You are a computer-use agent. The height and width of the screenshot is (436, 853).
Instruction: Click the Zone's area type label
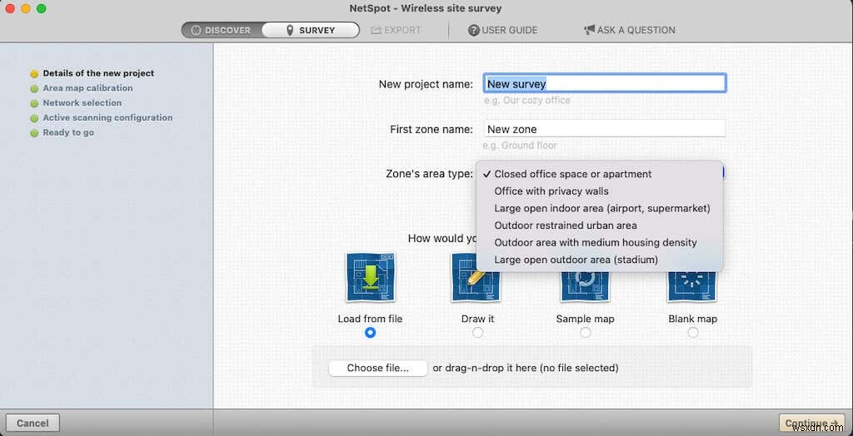[429, 174]
